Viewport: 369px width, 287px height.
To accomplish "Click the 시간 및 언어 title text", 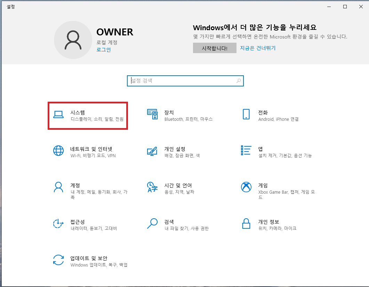I will click(x=178, y=185).
